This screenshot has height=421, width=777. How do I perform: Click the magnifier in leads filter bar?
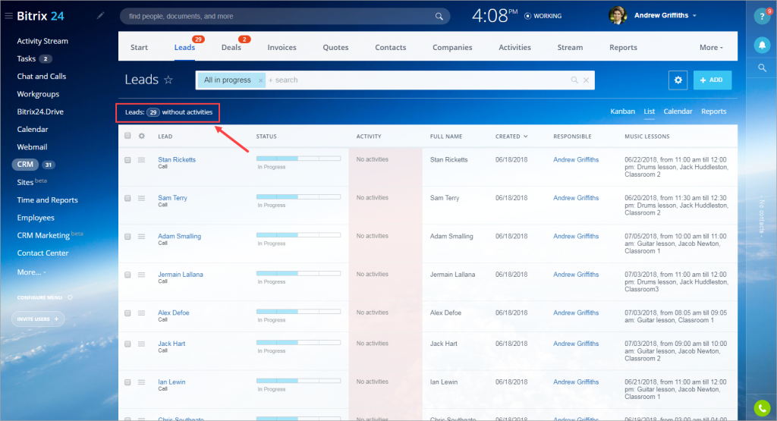(574, 80)
